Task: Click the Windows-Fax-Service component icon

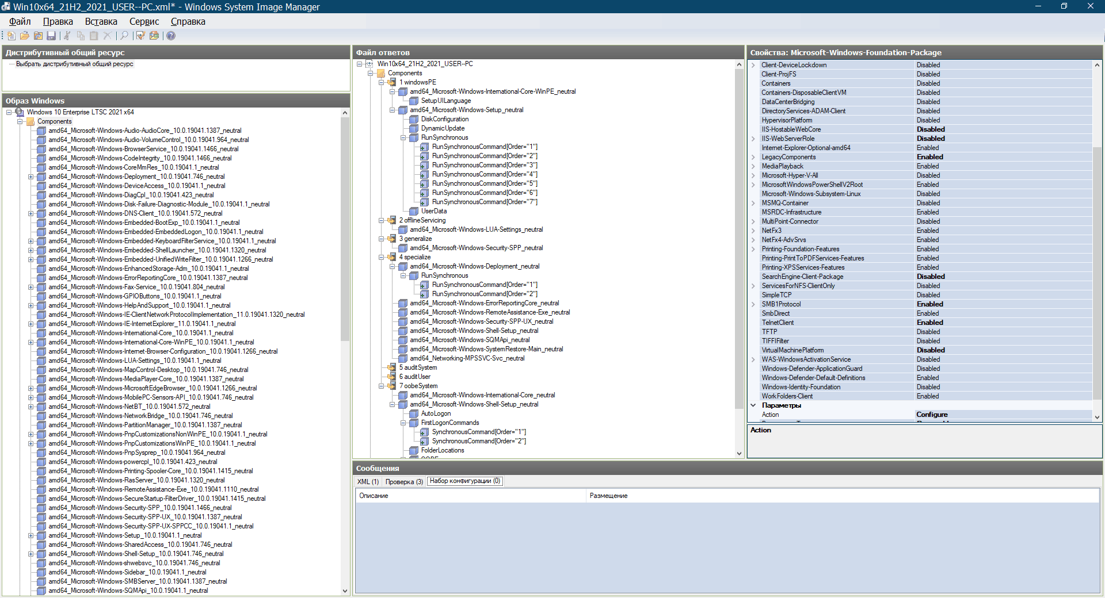Action: point(41,287)
